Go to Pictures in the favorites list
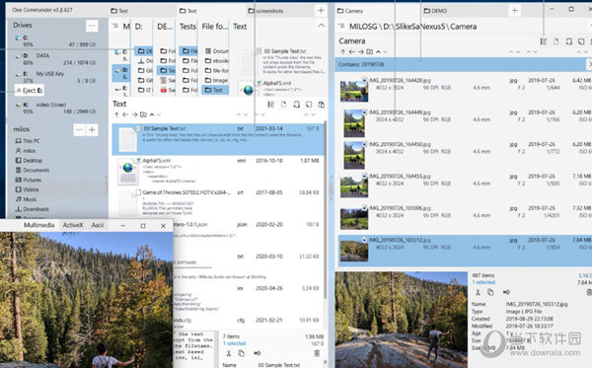The width and height of the screenshot is (592, 368). click(29, 180)
